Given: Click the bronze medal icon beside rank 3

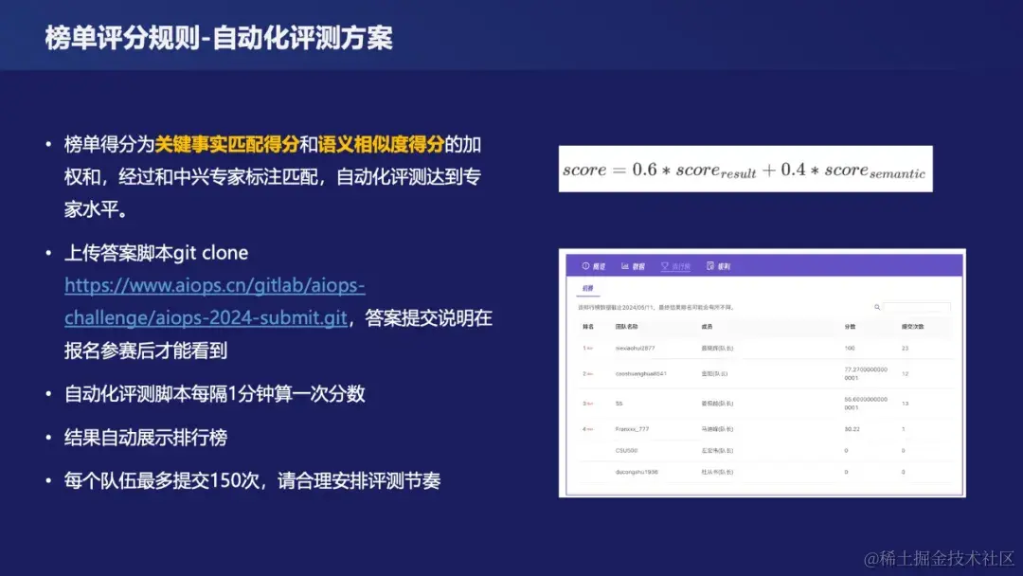Looking at the screenshot, I should coord(590,403).
